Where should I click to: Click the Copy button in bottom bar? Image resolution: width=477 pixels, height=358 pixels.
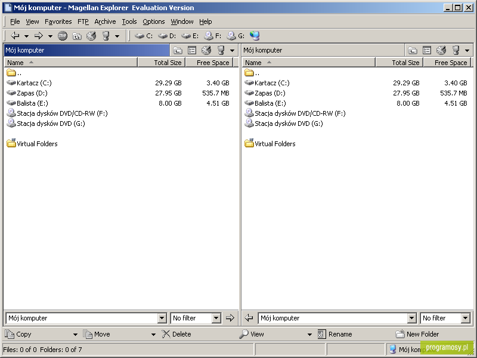click(18, 334)
